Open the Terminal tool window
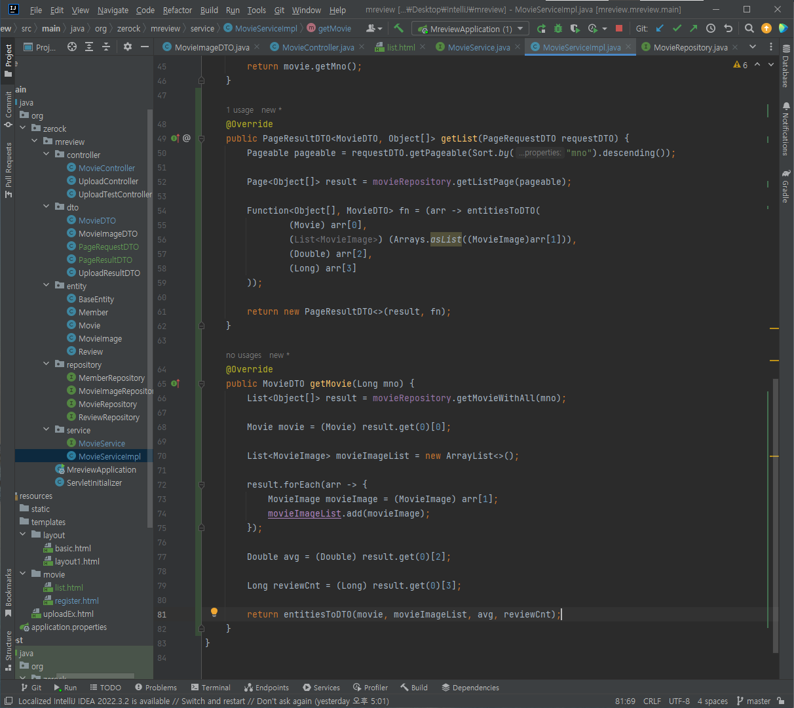Image resolution: width=794 pixels, height=708 pixels. pyautogui.click(x=211, y=688)
